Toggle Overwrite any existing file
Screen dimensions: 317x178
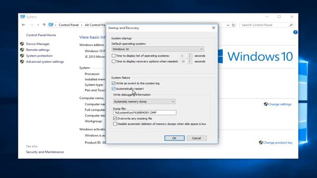[115, 119]
